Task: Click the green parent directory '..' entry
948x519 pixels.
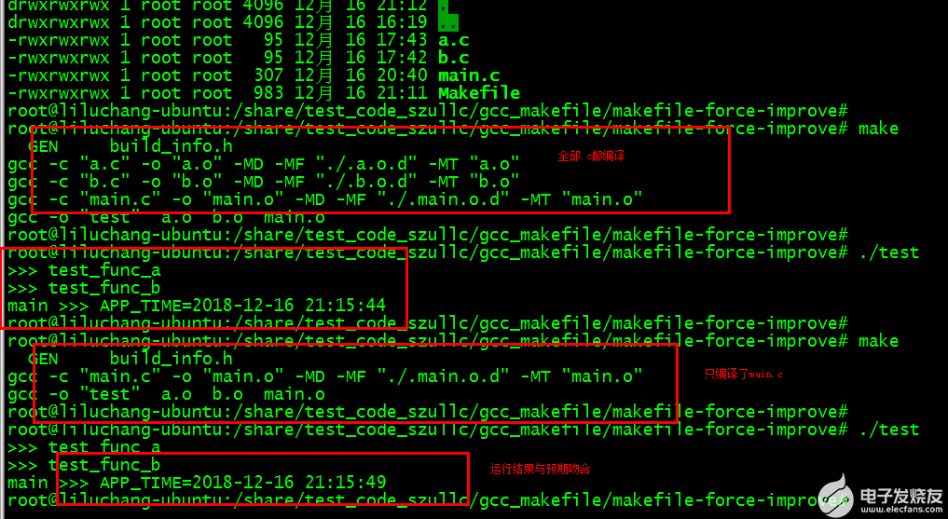Action: 448,22
